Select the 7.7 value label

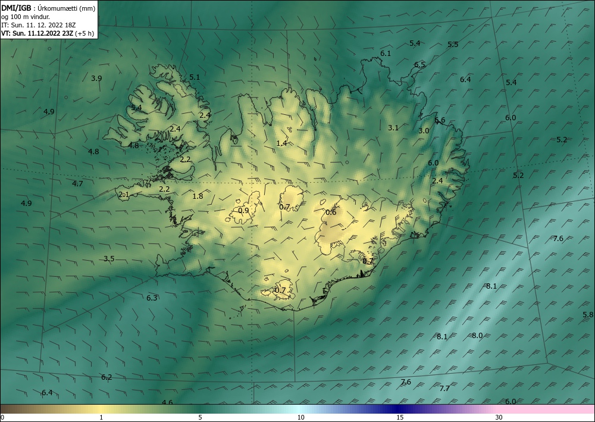click(x=444, y=388)
